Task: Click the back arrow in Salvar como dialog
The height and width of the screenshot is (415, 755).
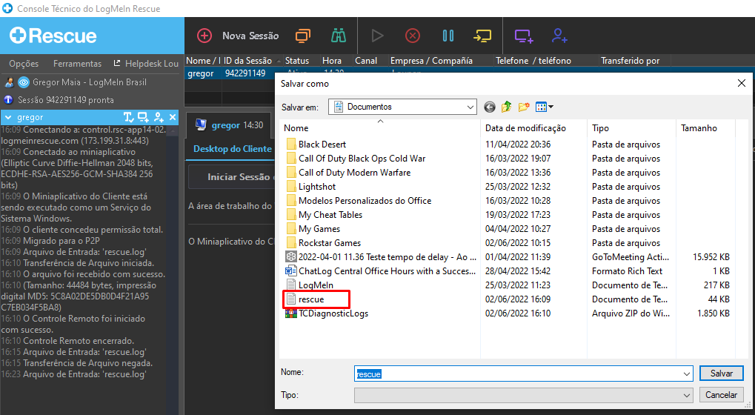Action: point(490,107)
